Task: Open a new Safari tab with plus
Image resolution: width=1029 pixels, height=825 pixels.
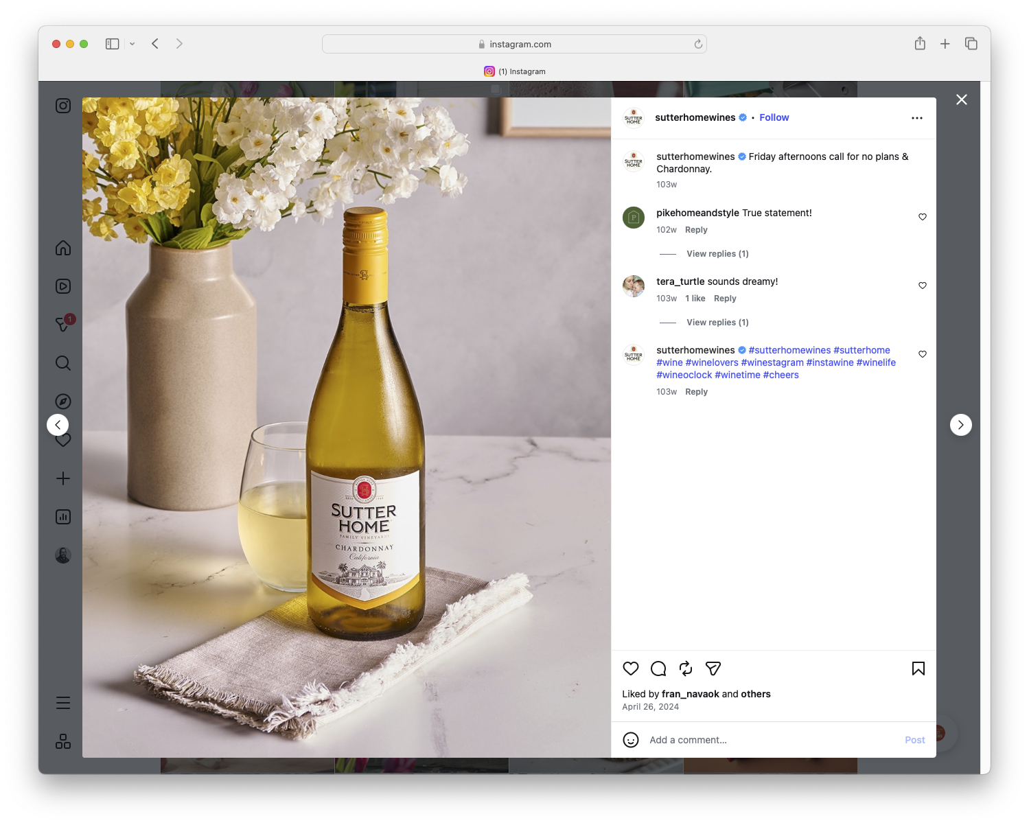Action: pyautogui.click(x=945, y=44)
